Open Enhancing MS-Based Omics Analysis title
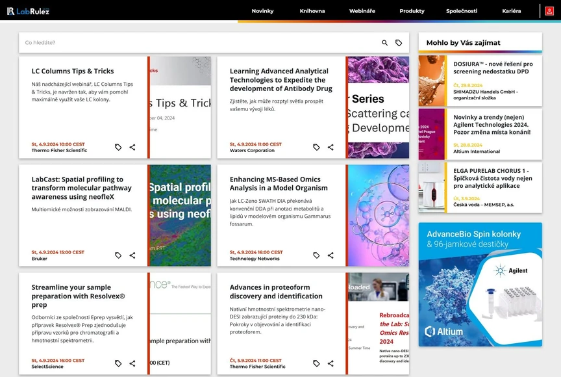This screenshot has width=561, height=377. coord(279,184)
